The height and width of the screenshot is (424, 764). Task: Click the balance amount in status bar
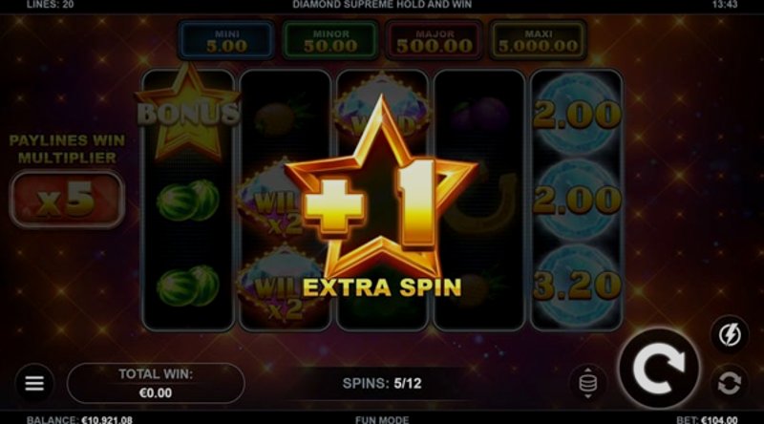click(x=107, y=419)
